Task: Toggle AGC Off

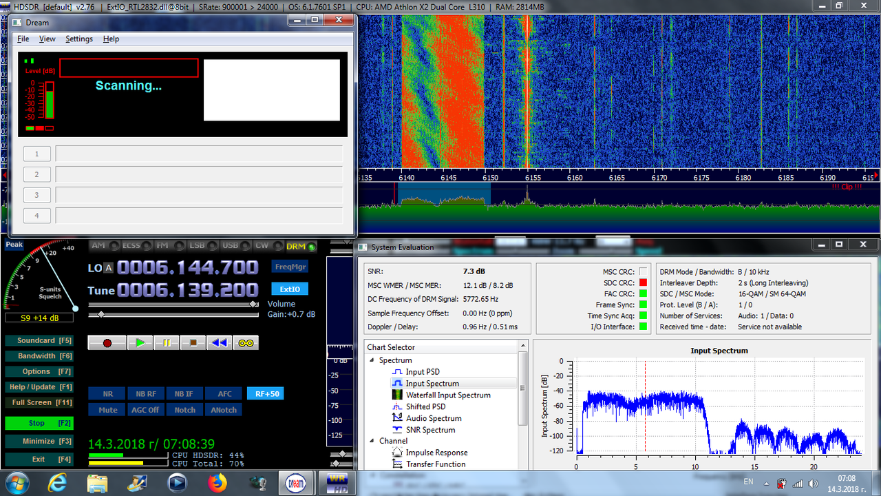Action: click(145, 410)
